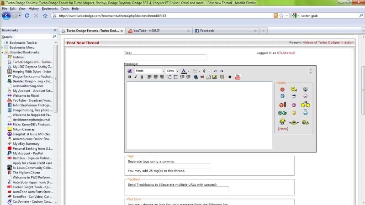Viewport: 365px width, 205px height.
Task: Open the File menu
Action: pyautogui.click(x=5, y=9)
